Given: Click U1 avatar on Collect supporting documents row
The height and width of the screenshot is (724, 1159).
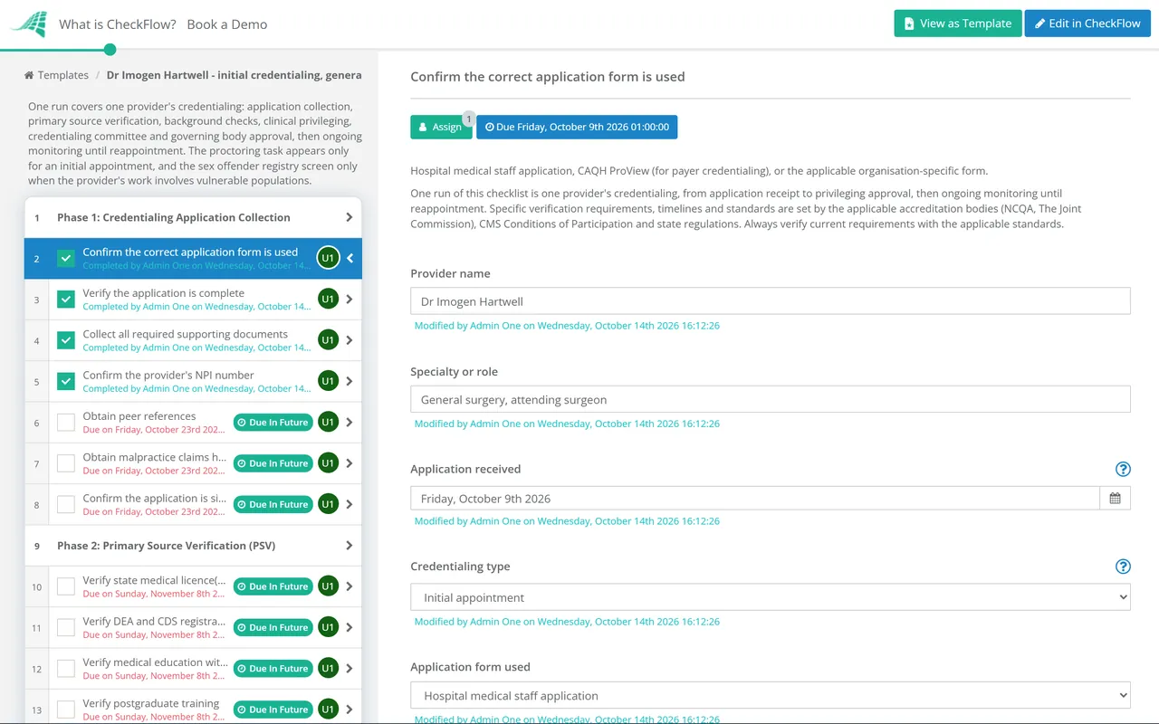Looking at the screenshot, I should coord(328,340).
